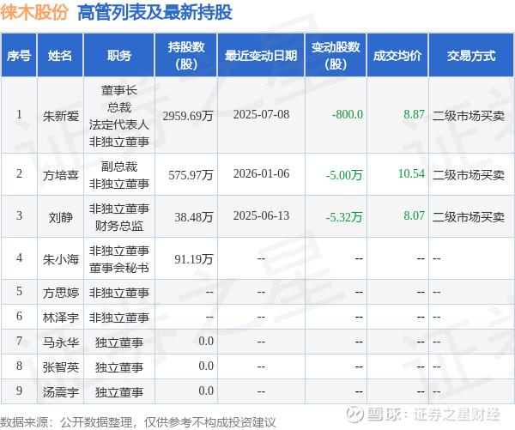Click the 职务 column header
This screenshot has width=515, height=430.
(119, 56)
